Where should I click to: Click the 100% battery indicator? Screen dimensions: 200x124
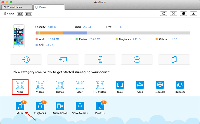pyautogui.click(x=28, y=14)
